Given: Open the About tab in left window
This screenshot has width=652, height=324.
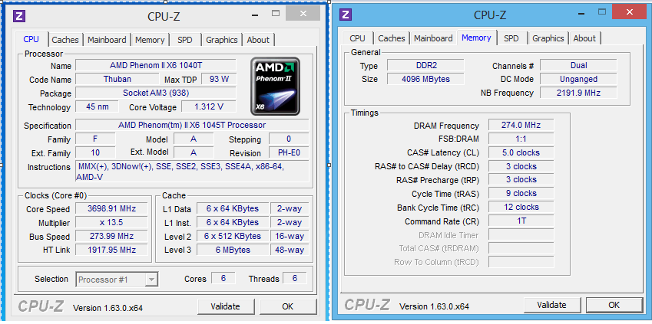Looking at the screenshot, I should [x=258, y=40].
